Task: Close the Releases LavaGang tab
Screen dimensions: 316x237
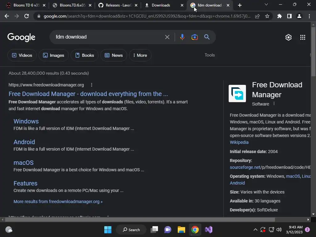Action: coord(136,5)
